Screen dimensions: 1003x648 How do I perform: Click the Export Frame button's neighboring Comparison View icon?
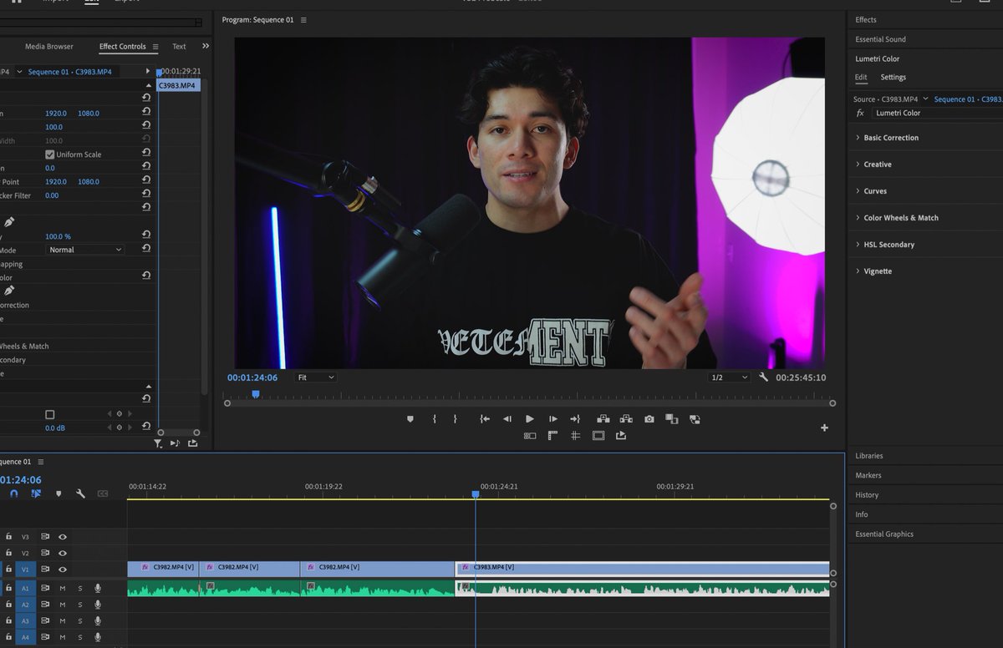pos(671,418)
